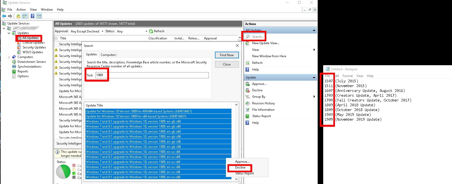Click the Find Now button
Image resolution: width=452 pixels, height=184 pixels.
pos(227,55)
